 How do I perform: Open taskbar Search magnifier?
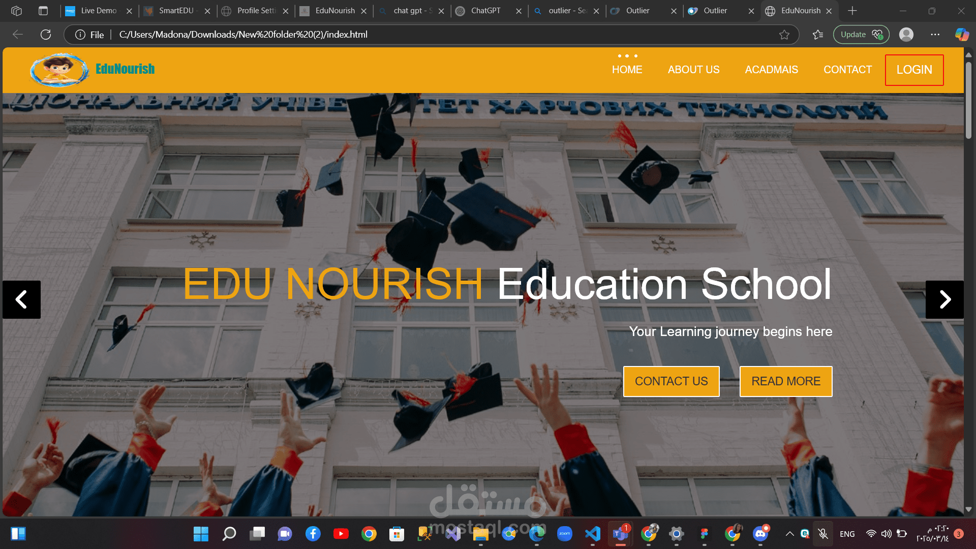tap(229, 534)
